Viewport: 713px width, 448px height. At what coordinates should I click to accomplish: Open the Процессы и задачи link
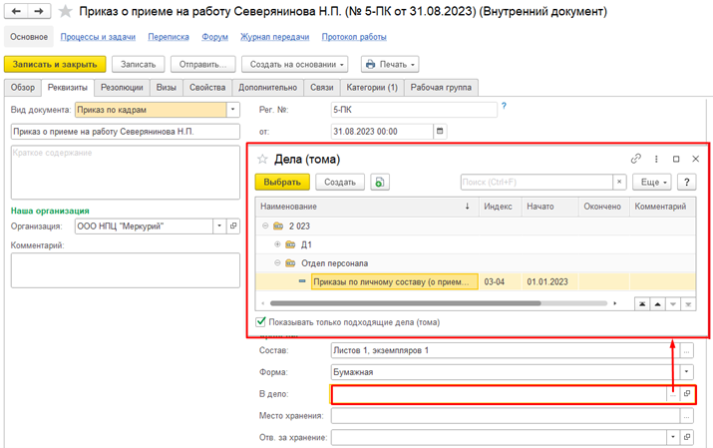pos(98,37)
